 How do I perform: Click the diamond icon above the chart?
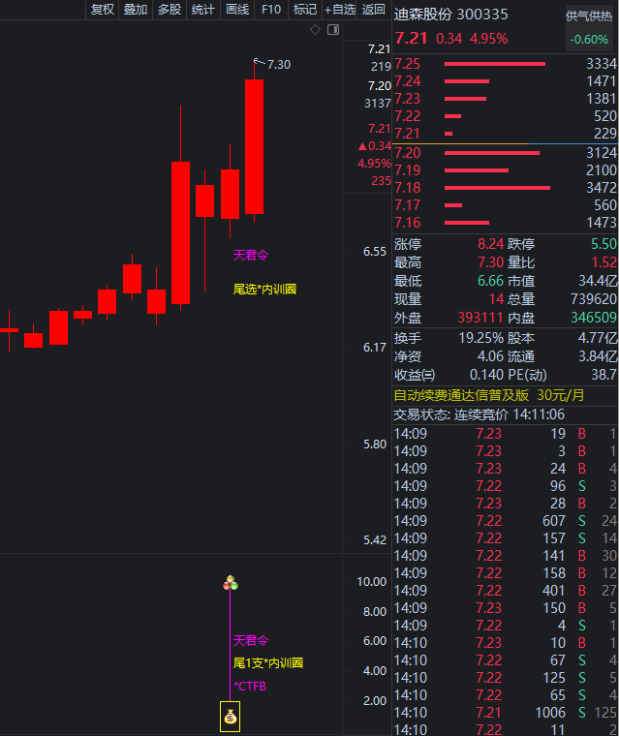315,30
